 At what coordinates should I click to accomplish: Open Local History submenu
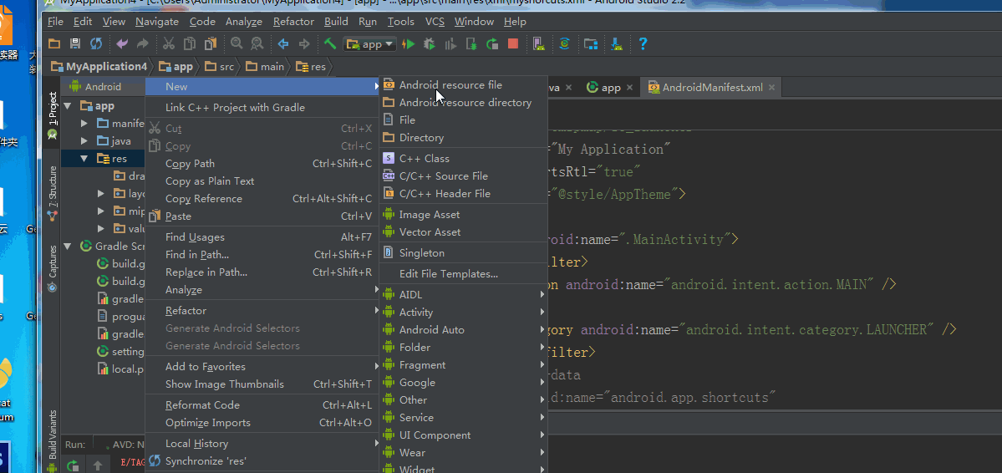[x=262, y=444]
